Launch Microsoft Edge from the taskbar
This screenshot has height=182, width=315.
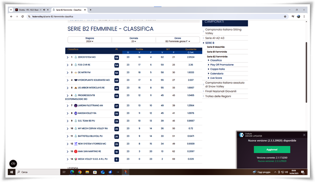click(x=72, y=172)
